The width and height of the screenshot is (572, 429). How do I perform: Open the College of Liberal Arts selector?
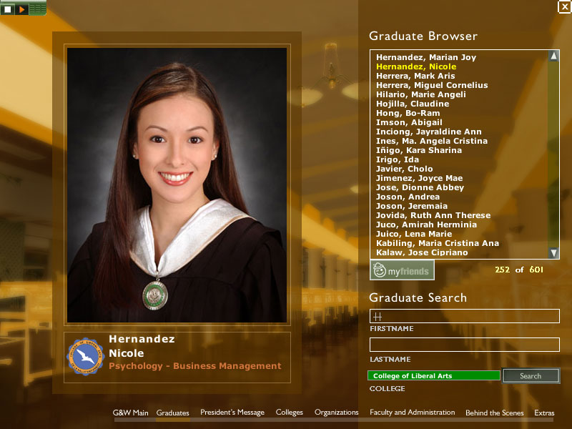(x=434, y=376)
